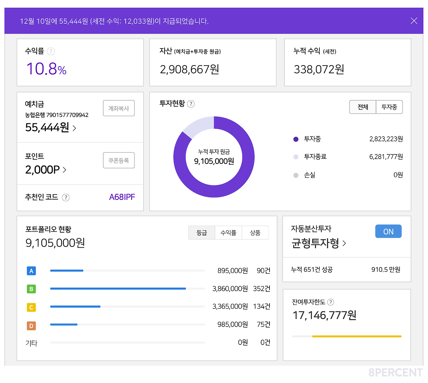Expand the 포인트 2,000P details chevron
Image resolution: width=428 pixels, height=383 pixels.
tap(65, 170)
